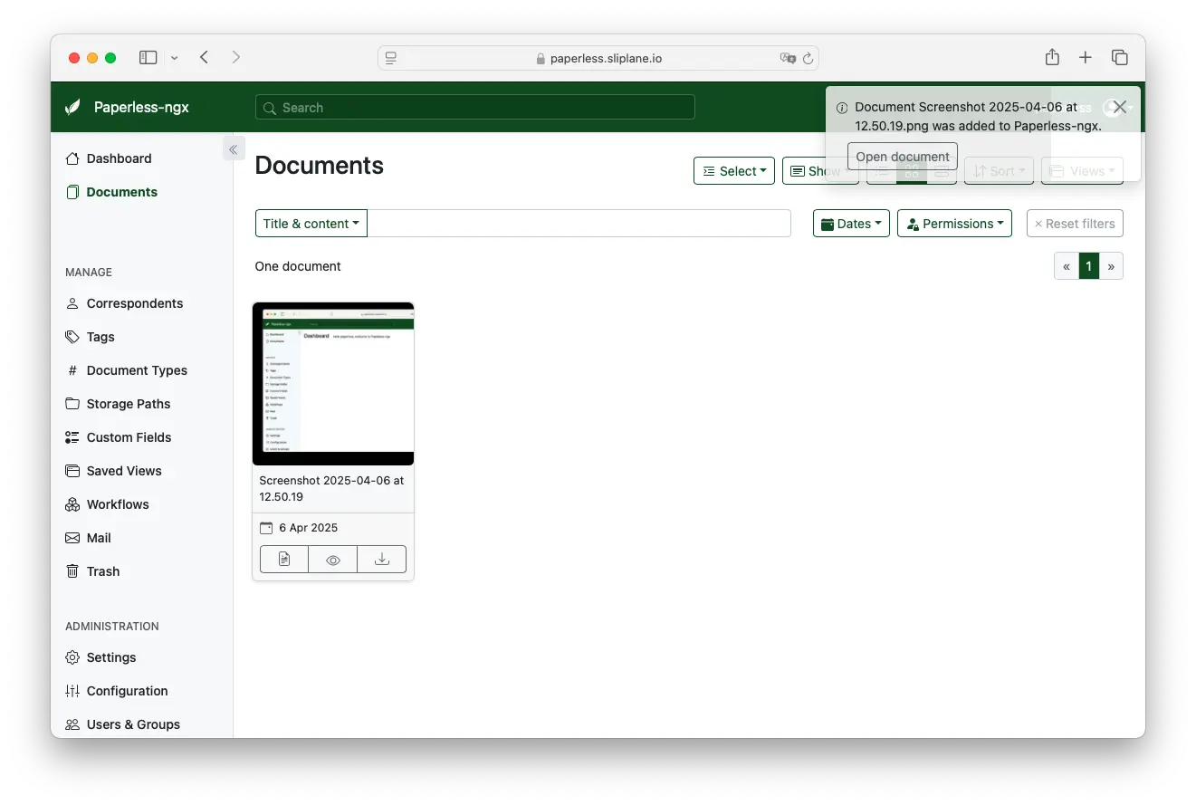
Task: Open Mail settings in the sidebar
Action: pos(98,538)
